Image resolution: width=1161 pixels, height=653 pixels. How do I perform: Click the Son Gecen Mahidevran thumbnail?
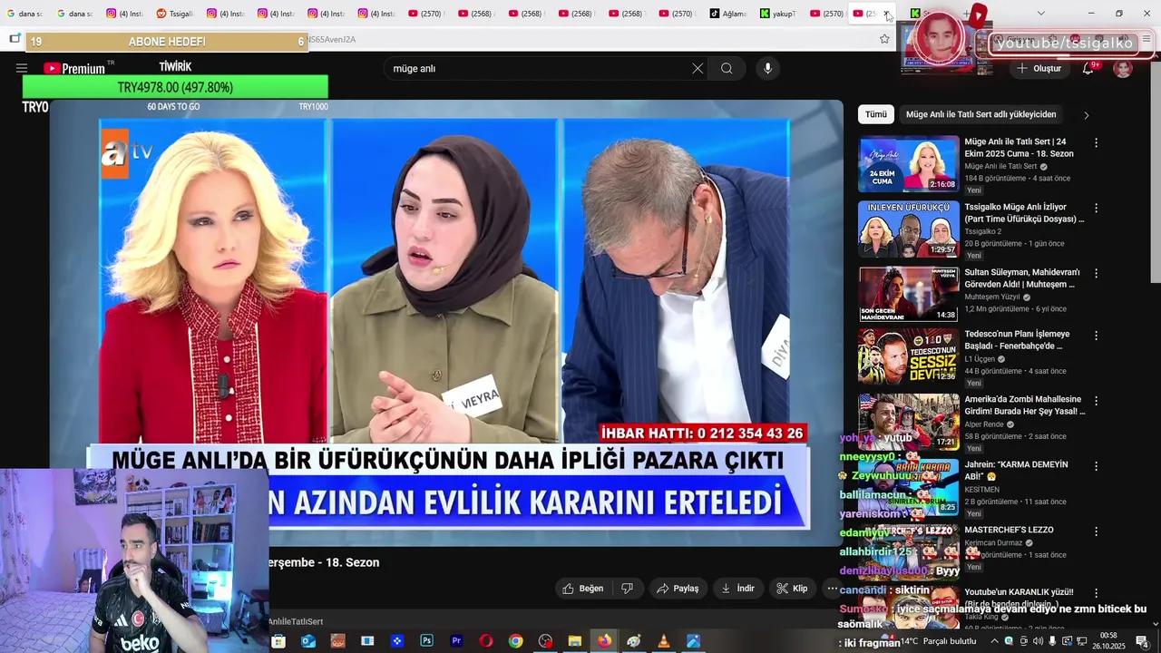pyautogui.click(x=909, y=294)
